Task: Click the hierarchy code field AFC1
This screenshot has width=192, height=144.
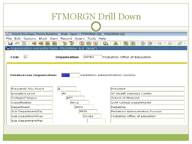Action: coord(80,102)
